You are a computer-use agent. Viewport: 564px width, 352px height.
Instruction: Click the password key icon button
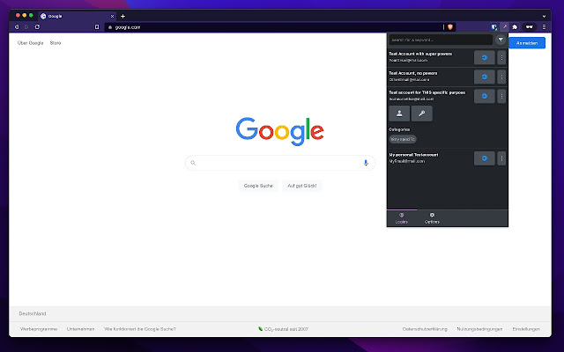tap(421, 114)
